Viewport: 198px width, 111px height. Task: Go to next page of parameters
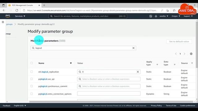pos(184,54)
